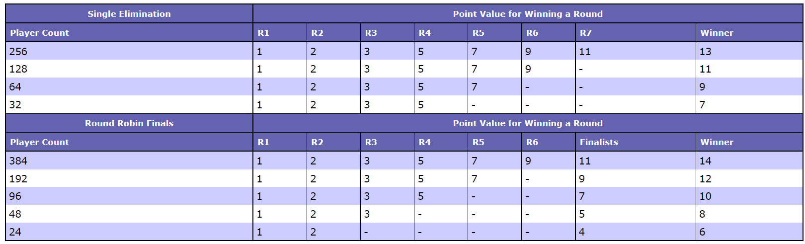Select the 256 player count cell
This screenshot has width=805, height=244.
[x=18, y=52]
